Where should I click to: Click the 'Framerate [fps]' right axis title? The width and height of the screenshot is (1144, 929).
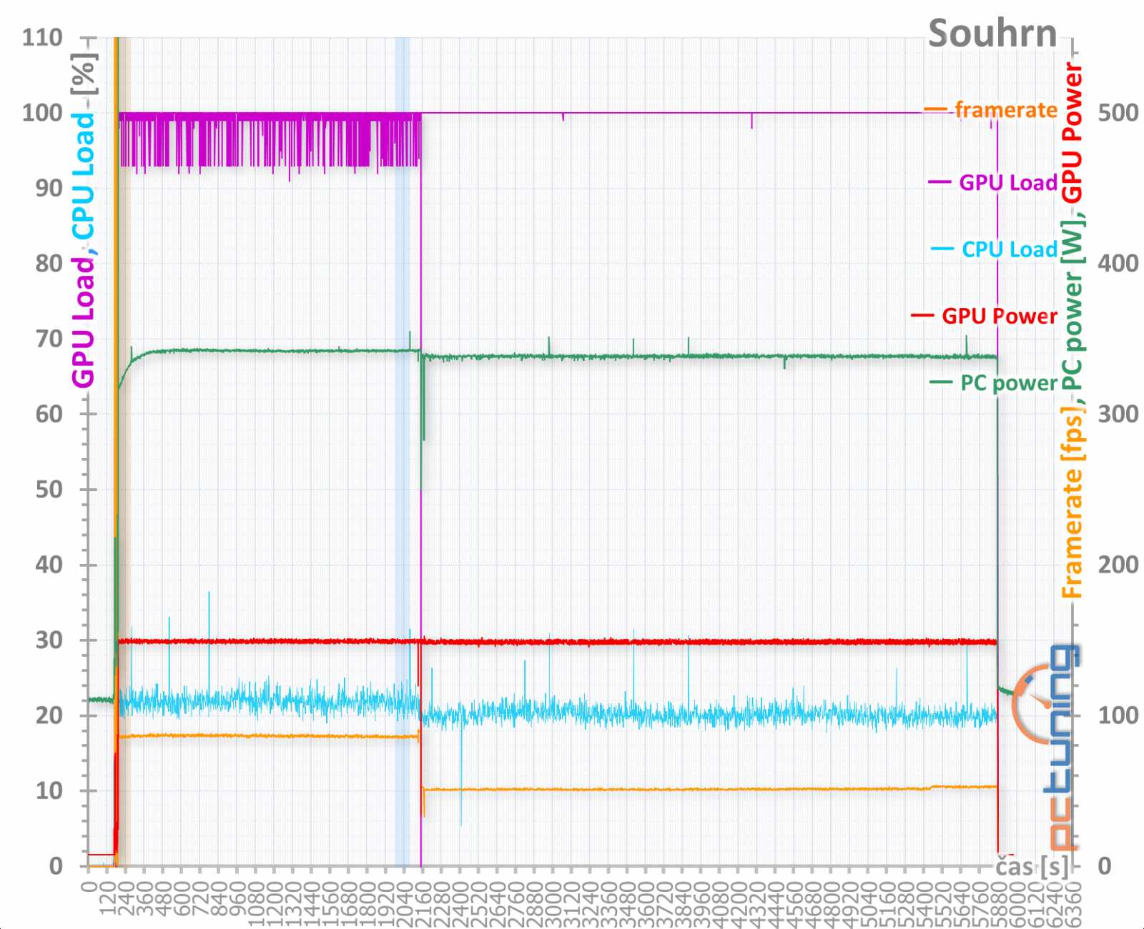(x=1072, y=504)
